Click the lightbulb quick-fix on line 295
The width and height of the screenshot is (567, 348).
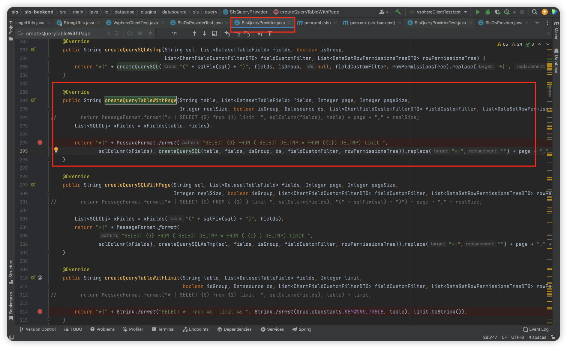(56, 149)
